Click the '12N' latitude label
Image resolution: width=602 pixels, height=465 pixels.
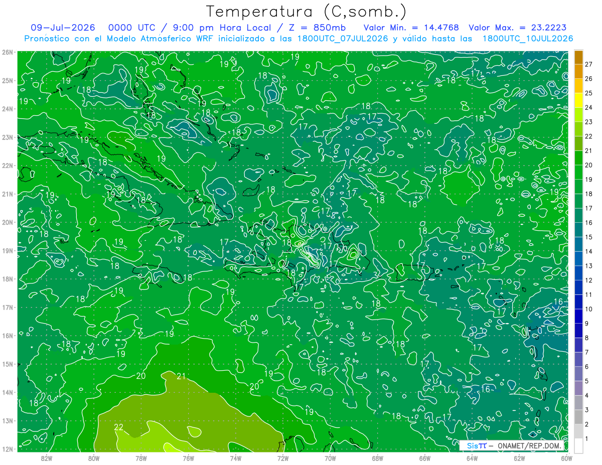(x=8, y=449)
